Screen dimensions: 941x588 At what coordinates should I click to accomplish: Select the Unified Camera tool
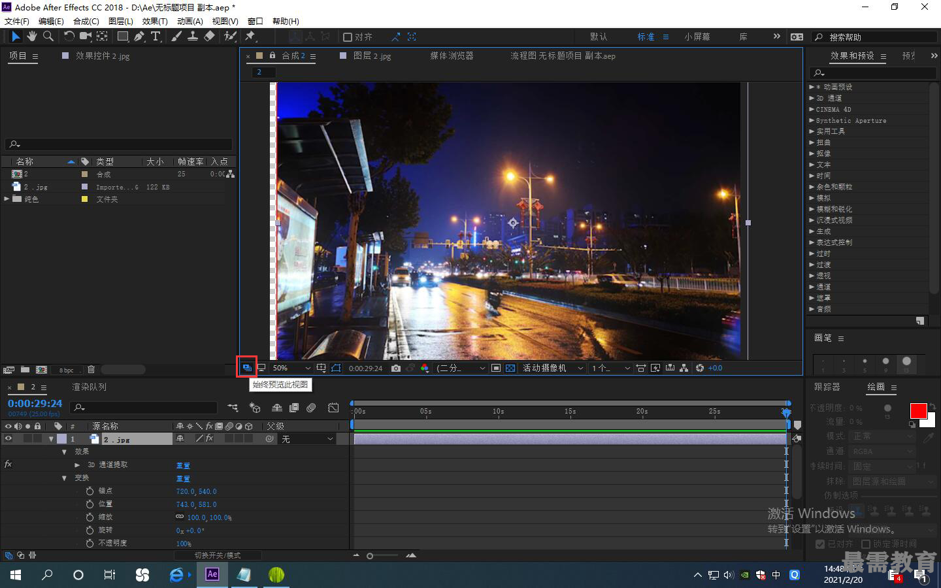click(x=86, y=37)
